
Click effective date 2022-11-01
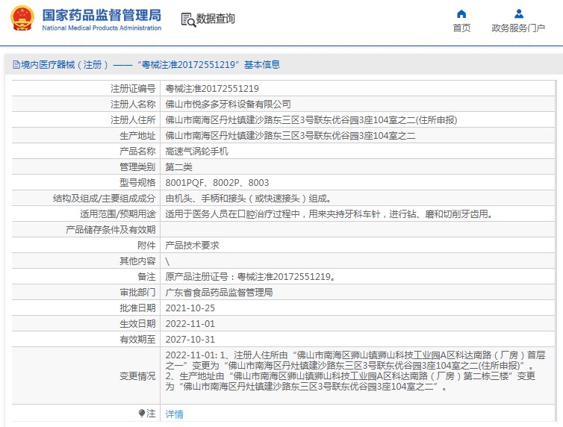[190, 324]
